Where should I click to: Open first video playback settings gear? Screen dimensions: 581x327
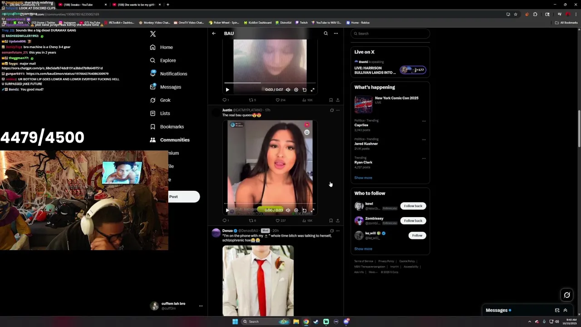coord(296,90)
